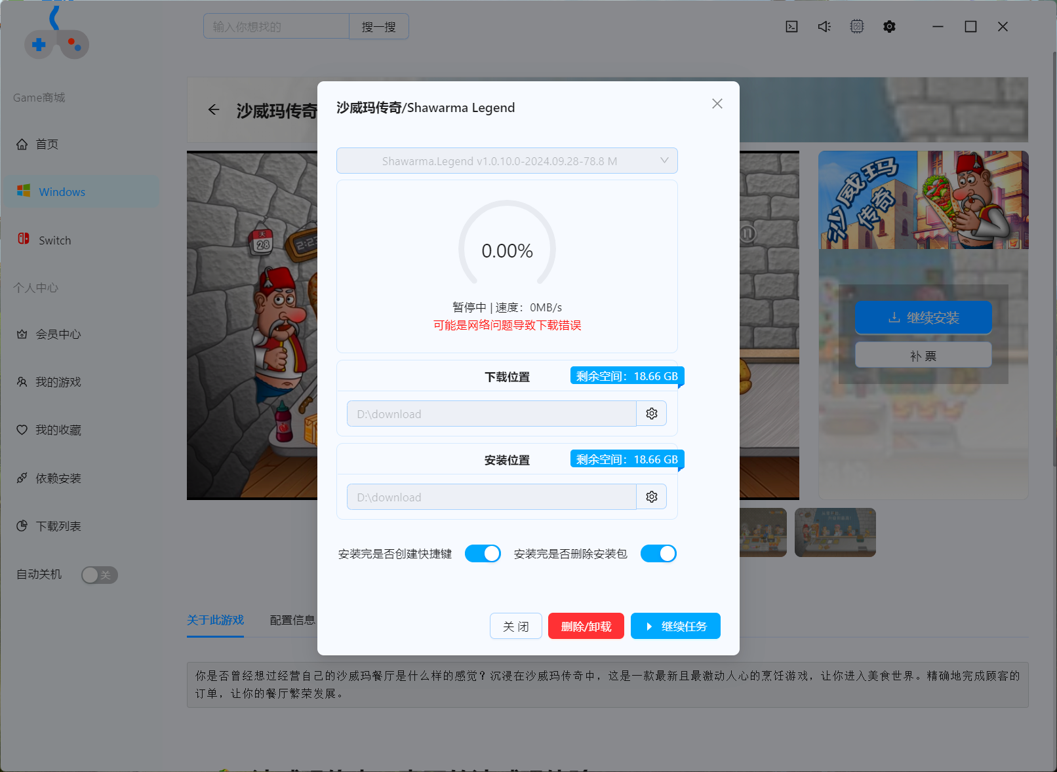Switch to the 关于此游戏 tab
Viewport: 1057px width, 772px height.
tap(215, 620)
